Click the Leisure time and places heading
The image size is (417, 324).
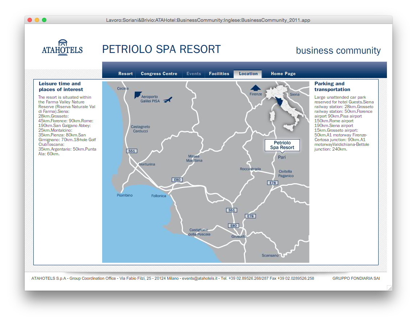click(61, 86)
